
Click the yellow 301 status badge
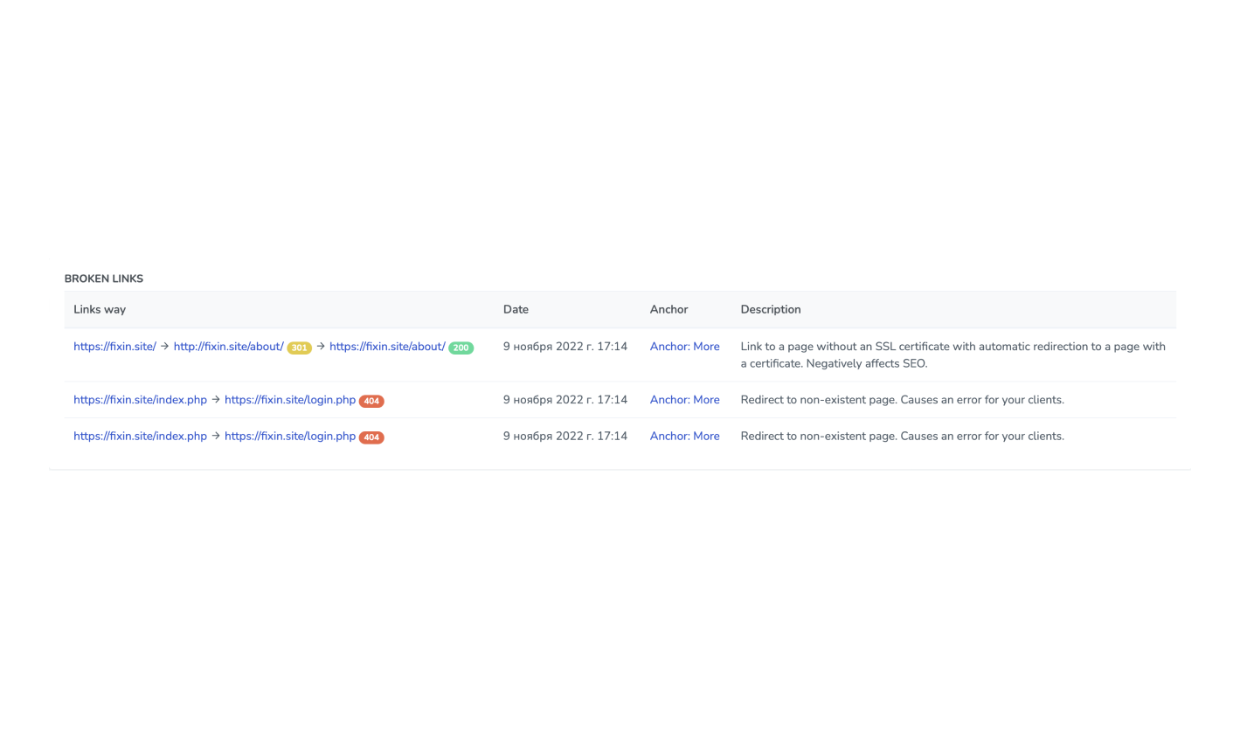tap(299, 348)
